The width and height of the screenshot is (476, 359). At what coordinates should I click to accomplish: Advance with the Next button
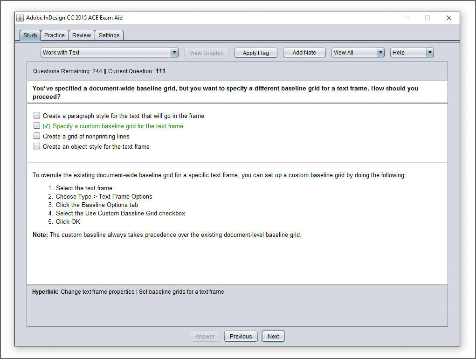273,336
